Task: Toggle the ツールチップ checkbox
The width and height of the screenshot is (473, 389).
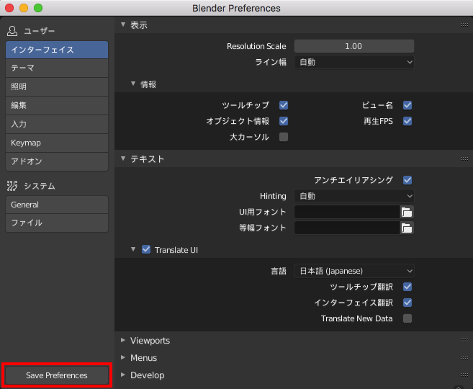Action: pyautogui.click(x=284, y=105)
